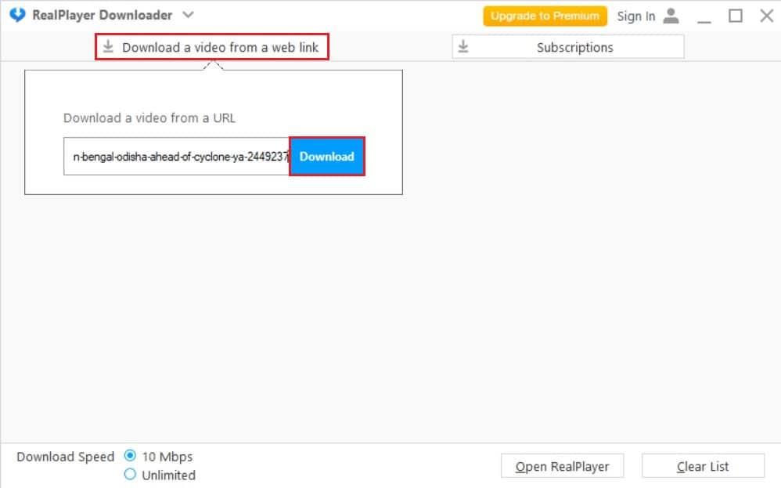Click the RealPlayer Downloader title text

(102, 15)
